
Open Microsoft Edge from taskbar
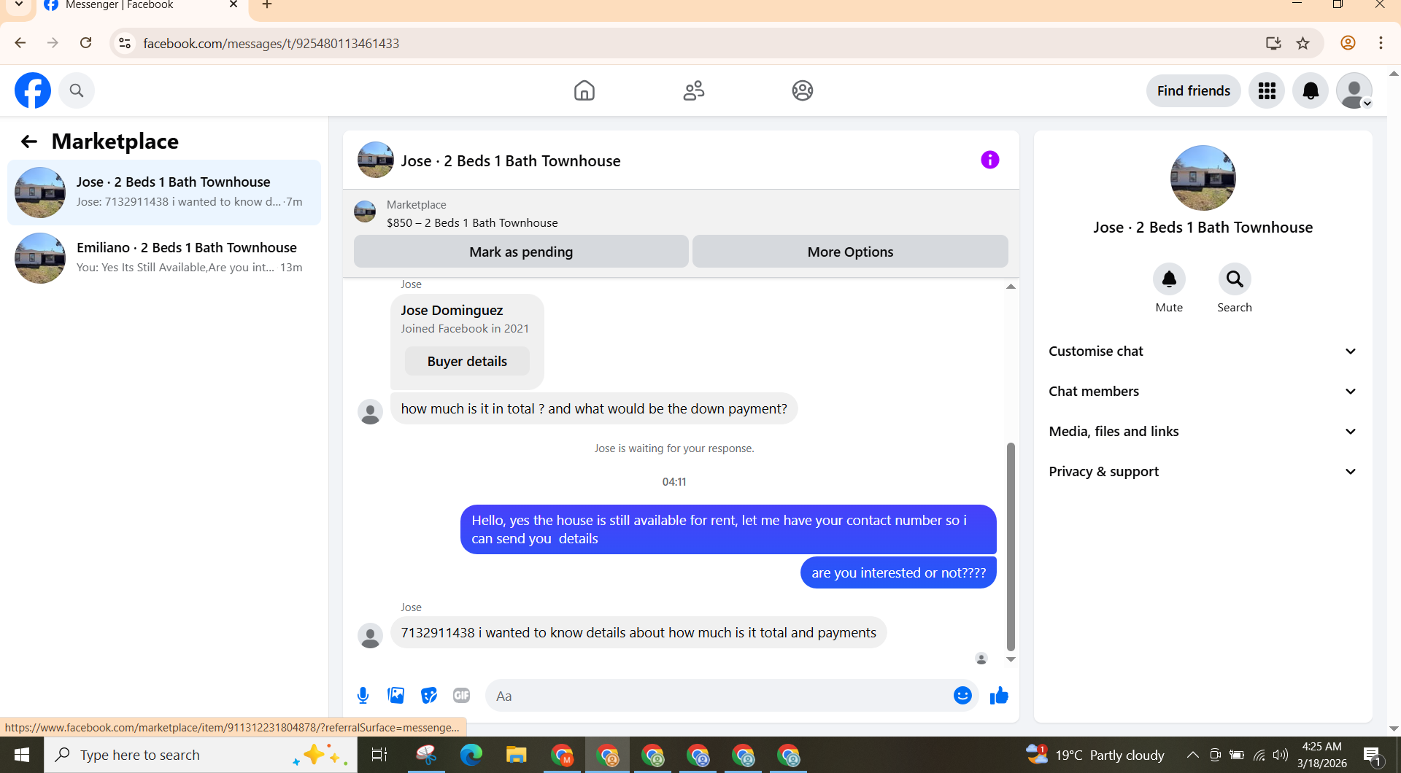(471, 755)
